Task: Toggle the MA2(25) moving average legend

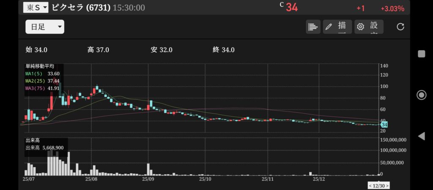Action: pos(42,81)
